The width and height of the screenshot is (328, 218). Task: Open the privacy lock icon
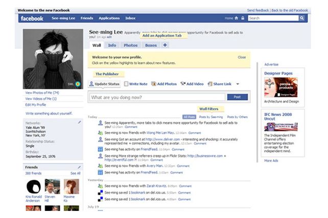243,18
